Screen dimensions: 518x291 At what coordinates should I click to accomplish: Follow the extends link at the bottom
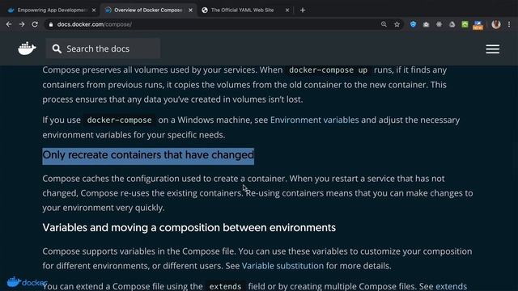(451, 285)
